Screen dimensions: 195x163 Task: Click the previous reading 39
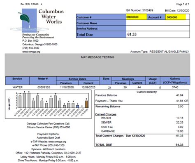tap(125, 87)
